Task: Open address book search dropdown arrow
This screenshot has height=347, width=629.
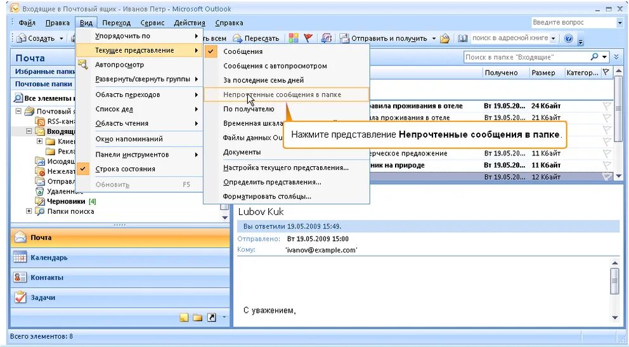Action: click(553, 39)
